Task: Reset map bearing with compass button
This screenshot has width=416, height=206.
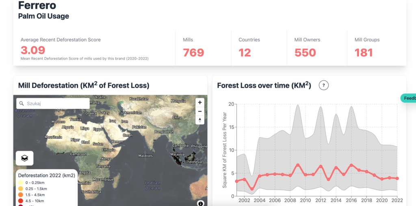Action: coord(200,120)
